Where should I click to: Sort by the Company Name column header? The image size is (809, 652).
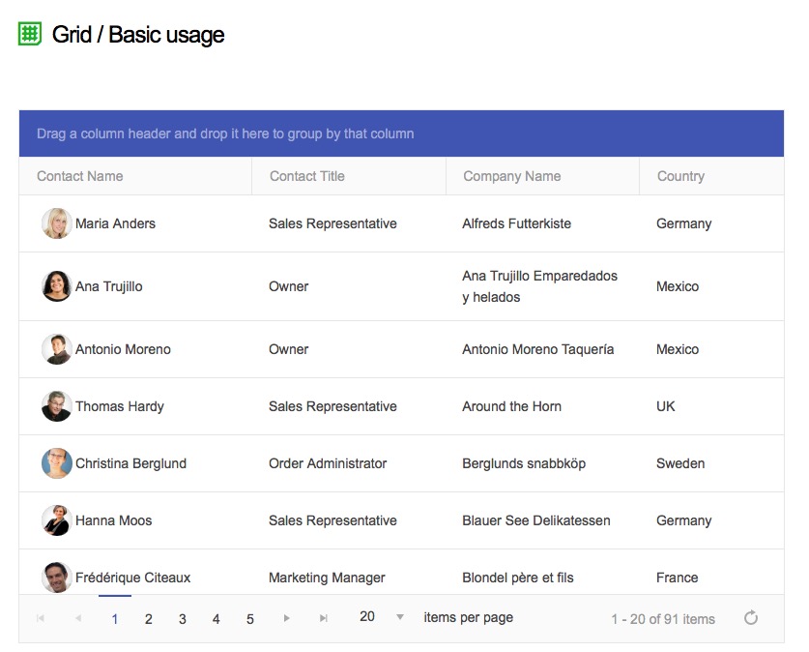point(512,176)
